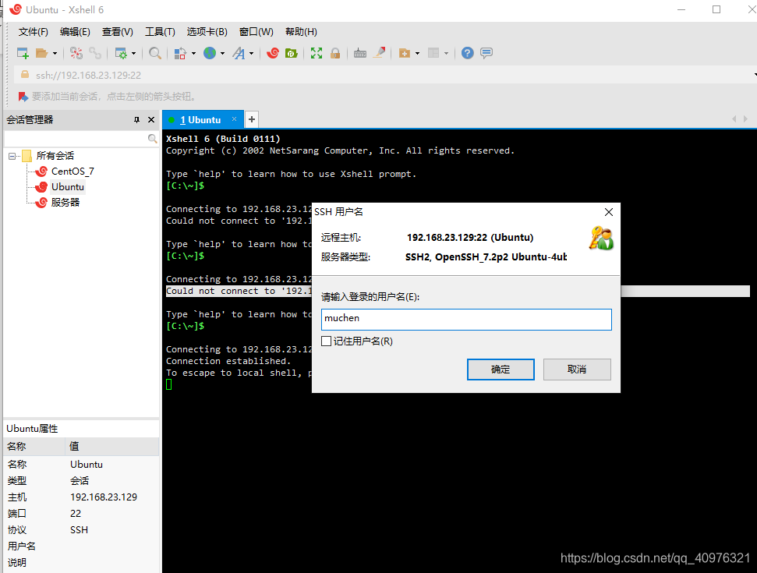This screenshot has height=573, width=757.
Task: Open the 窗口(W) menu
Action: pyautogui.click(x=256, y=32)
